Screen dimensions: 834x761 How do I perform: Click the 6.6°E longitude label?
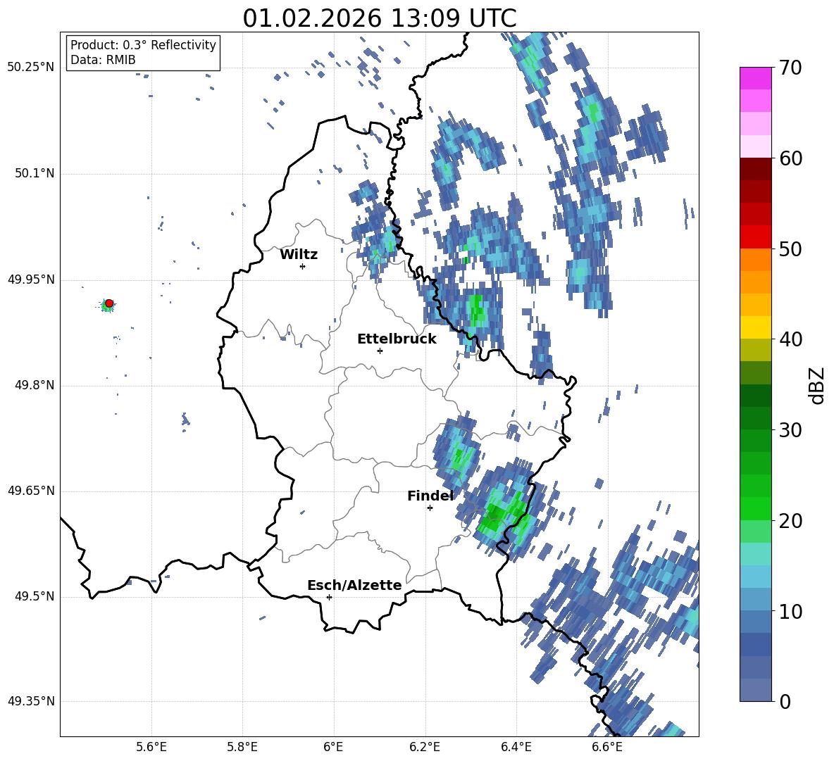[x=607, y=747]
